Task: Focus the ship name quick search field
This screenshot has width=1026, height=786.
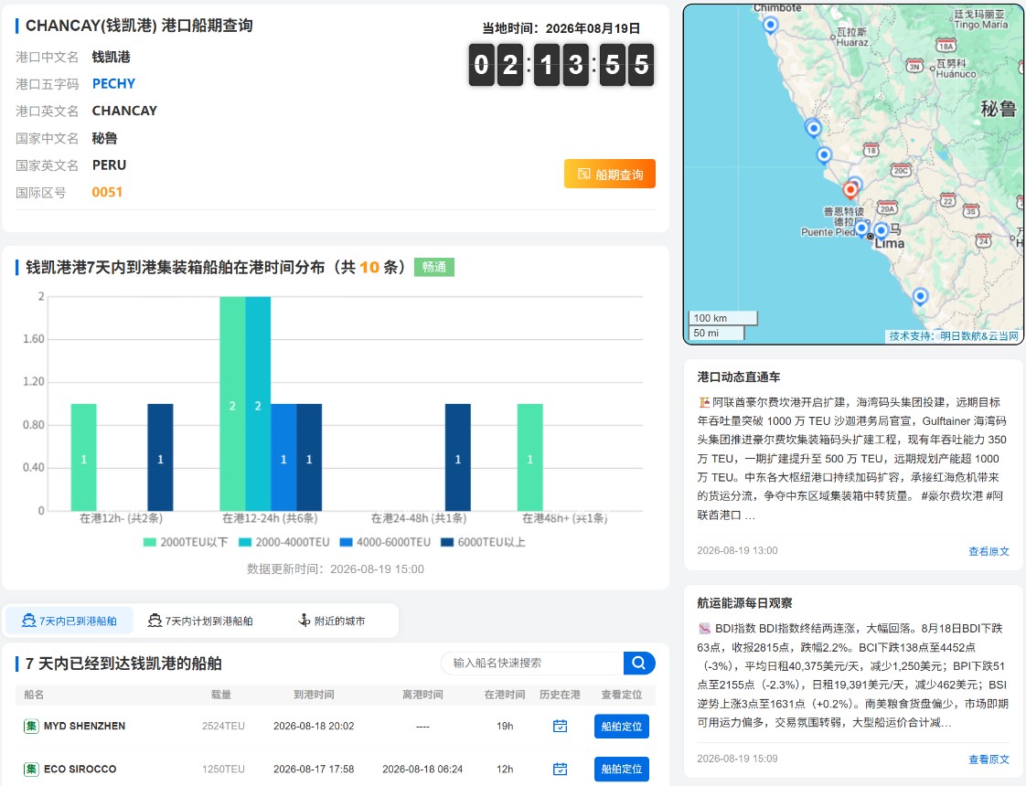Action: pos(532,663)
